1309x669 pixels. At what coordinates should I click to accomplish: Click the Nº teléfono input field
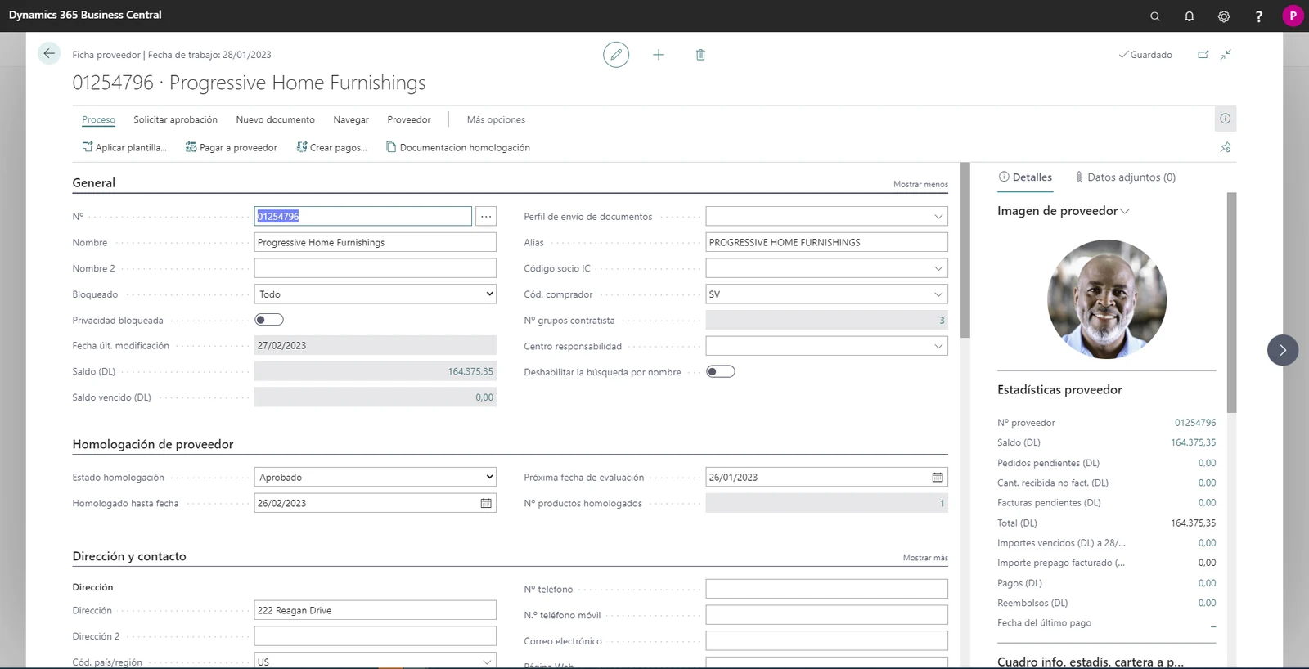(x=827, y=589)
